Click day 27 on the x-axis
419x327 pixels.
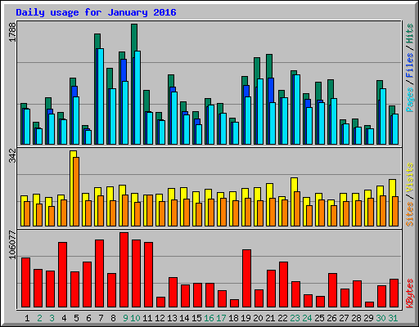[344, 318]
